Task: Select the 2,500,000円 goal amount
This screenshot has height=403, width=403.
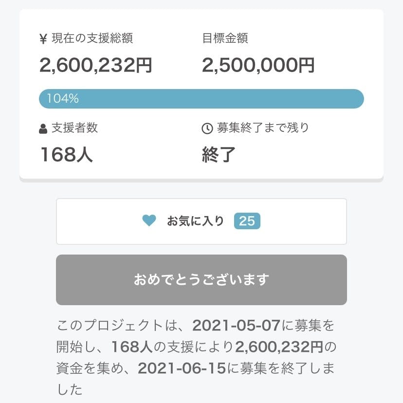Action: click(258, 65)
